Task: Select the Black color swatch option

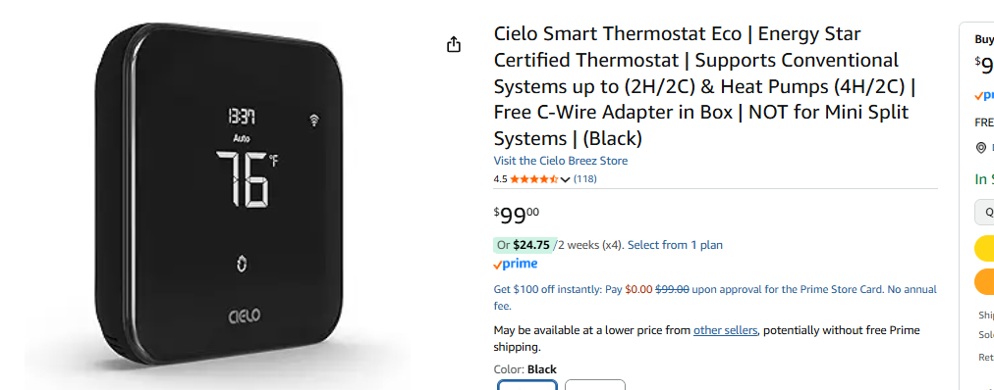Action: click(527, 384)
